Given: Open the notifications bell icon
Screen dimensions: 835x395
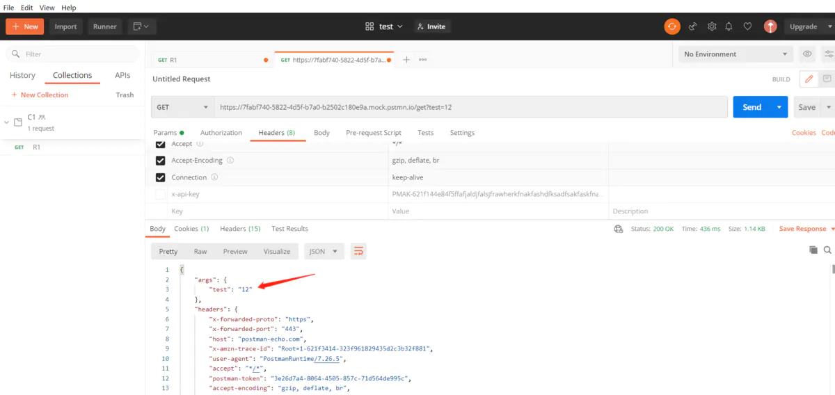Looking at the screenshot, I should point(729,26).
